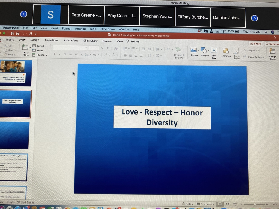Switch to Slide Sorter view
279x209 pixels.
pos(228,204)
